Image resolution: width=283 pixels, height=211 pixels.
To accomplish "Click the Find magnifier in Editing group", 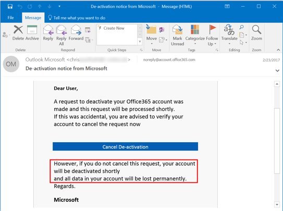I will pos(241,27).
